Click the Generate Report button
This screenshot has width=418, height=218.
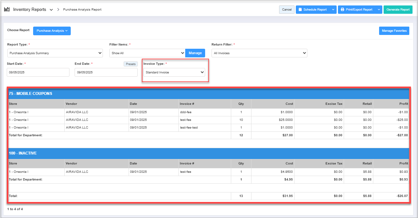pos(398,10)
